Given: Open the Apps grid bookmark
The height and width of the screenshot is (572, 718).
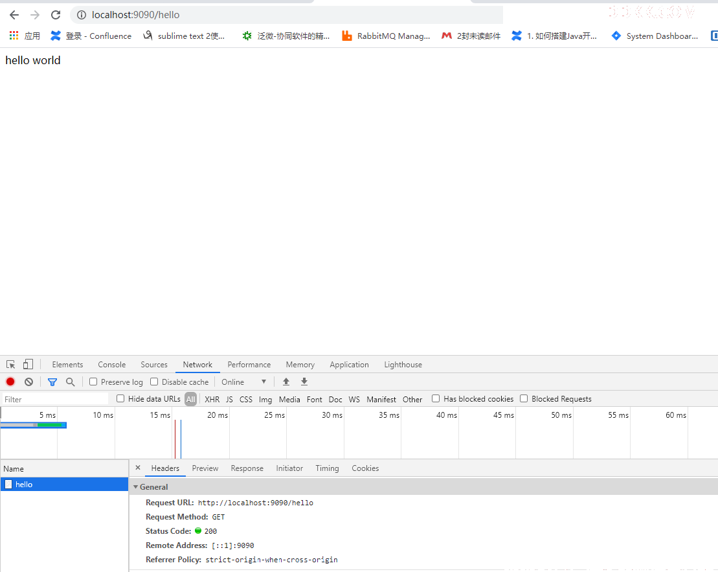Looking at the screenshot, I should pos(25,36).
